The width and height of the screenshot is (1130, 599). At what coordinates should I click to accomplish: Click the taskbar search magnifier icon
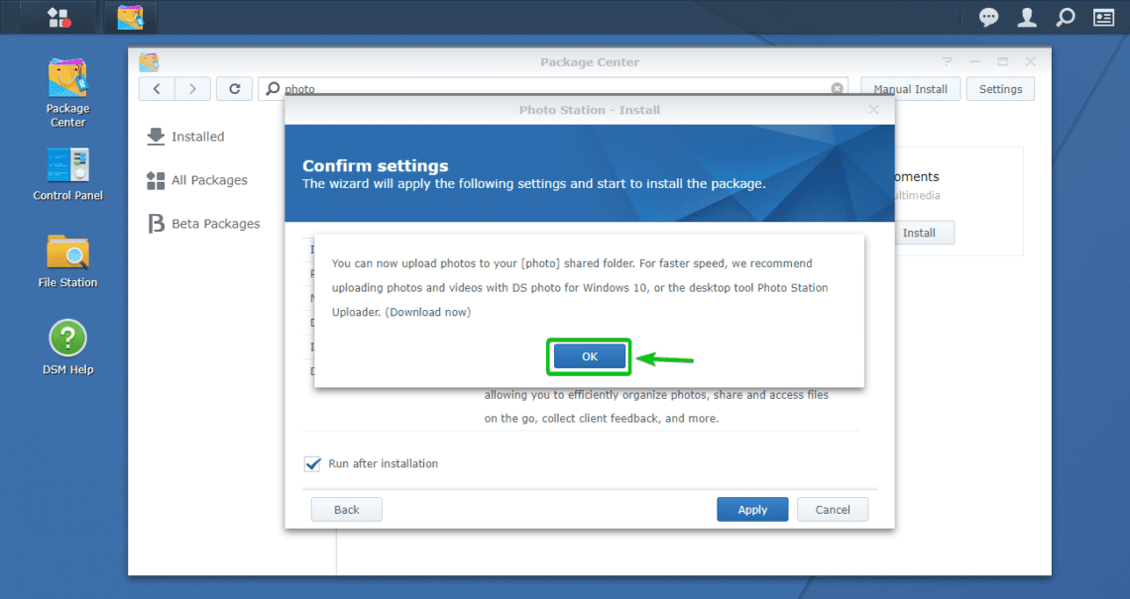coord(1065,17)
